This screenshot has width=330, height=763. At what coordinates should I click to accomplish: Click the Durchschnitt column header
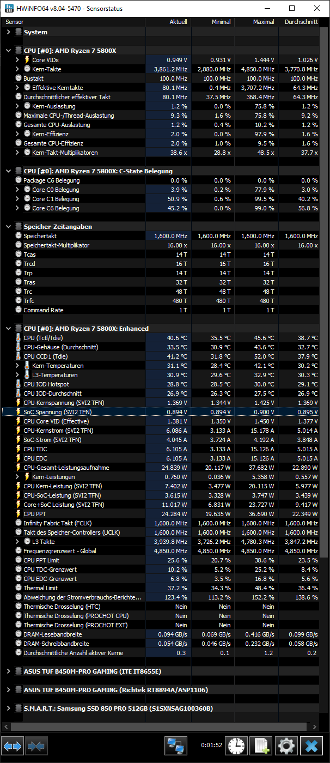[x=299, y=22]
